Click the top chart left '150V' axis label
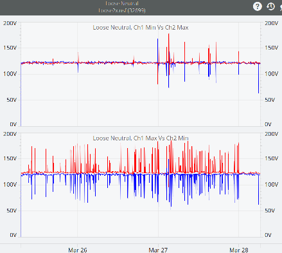The width and height of the screenshot is (282, 253). (x=10, y=48)
